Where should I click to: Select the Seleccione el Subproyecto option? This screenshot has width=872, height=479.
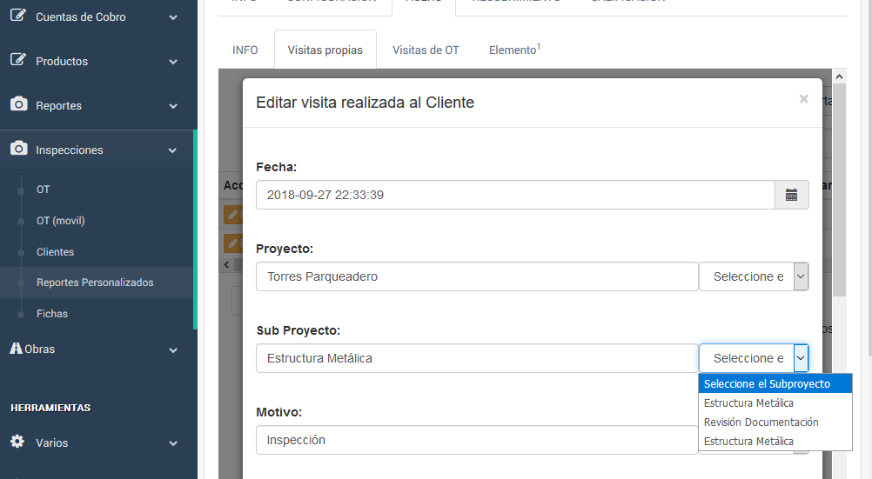tap(767, 383)
